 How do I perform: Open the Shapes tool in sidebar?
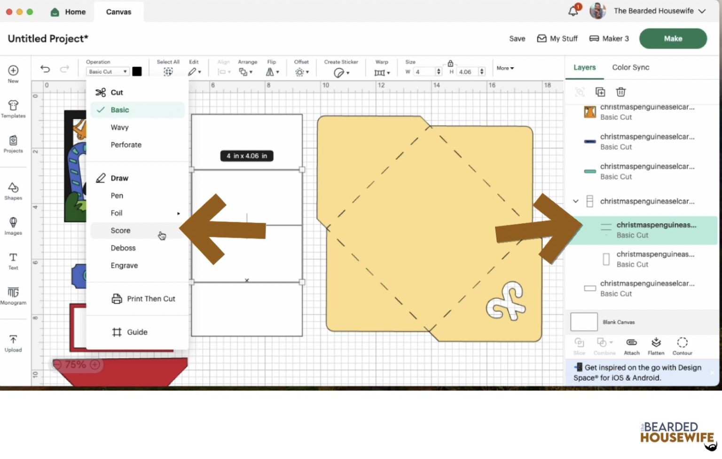(13, 190)
